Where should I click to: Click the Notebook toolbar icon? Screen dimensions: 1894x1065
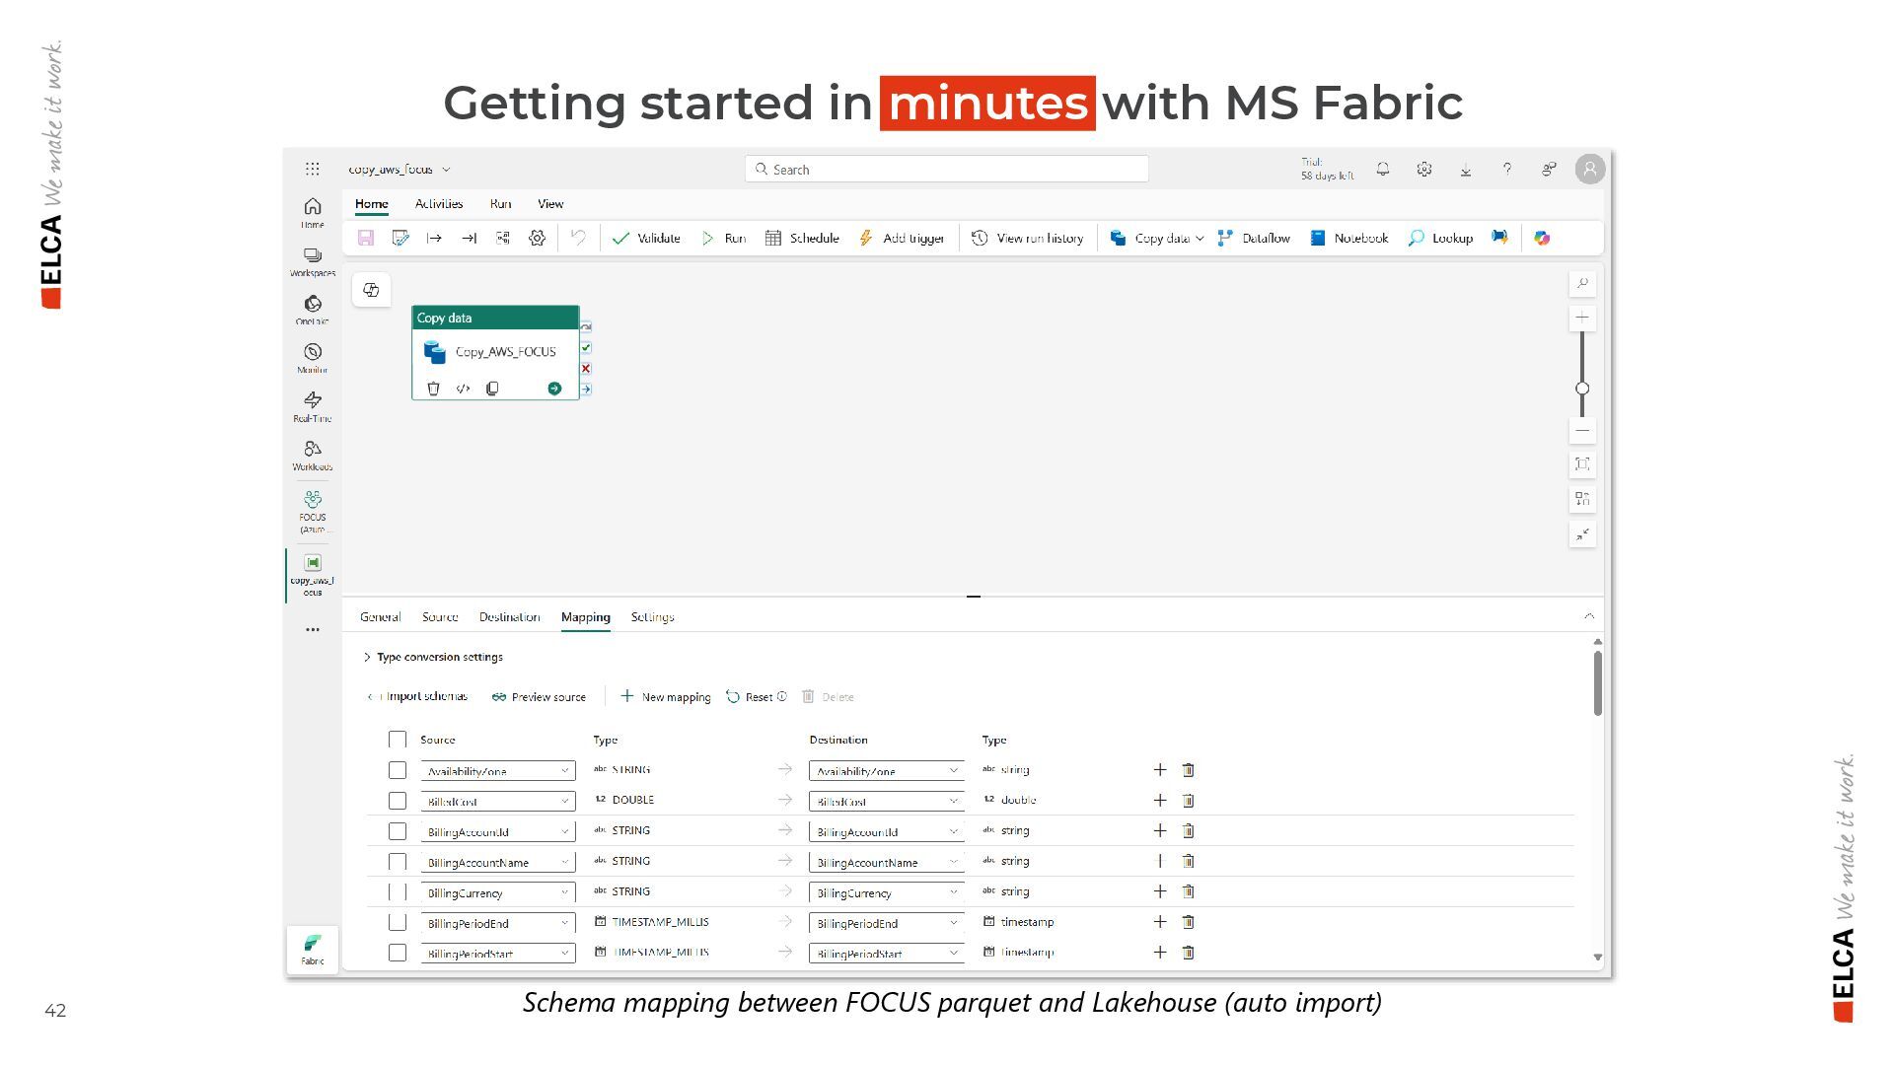(x=1318, y=238)
